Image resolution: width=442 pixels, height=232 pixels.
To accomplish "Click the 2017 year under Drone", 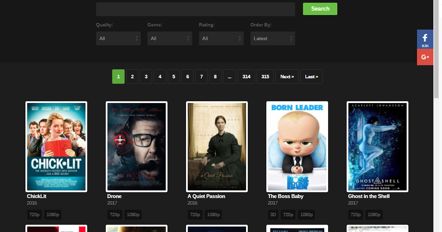I will click(112, 203).
